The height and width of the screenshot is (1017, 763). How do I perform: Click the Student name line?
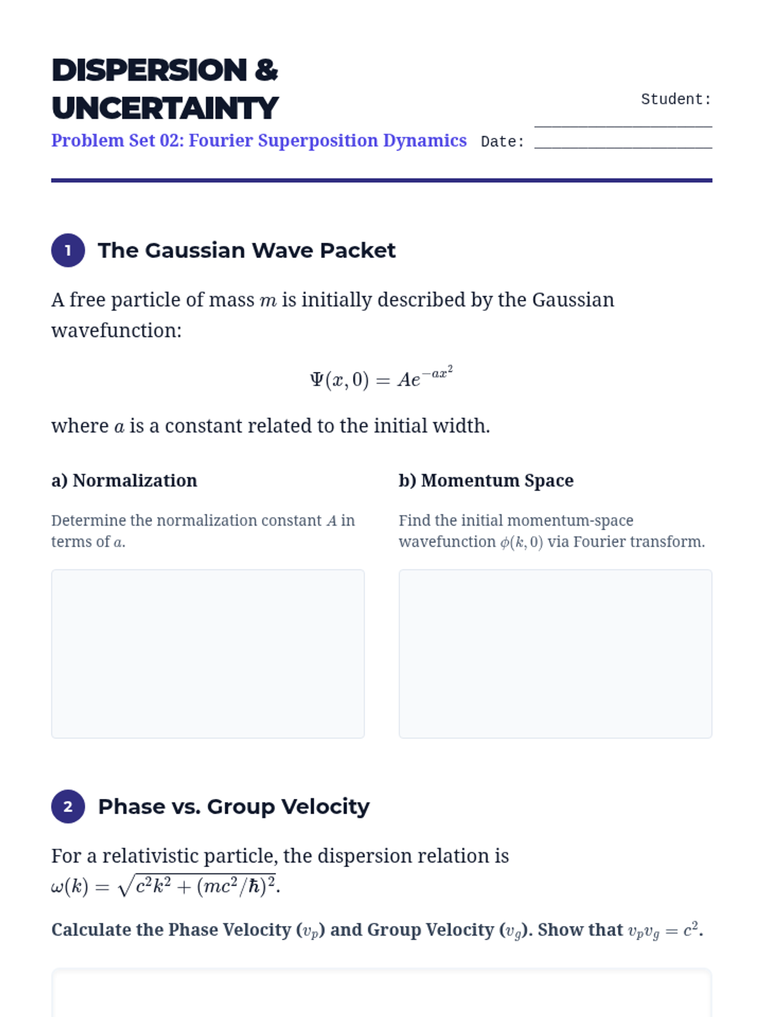click(622, 121)
